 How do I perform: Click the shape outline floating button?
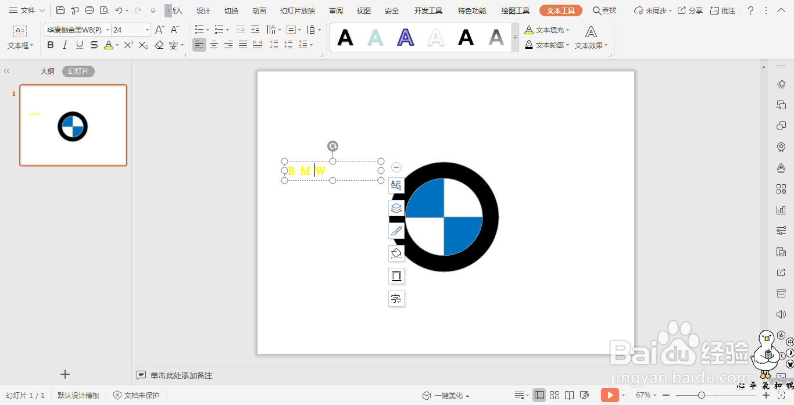tap(396, 276)
